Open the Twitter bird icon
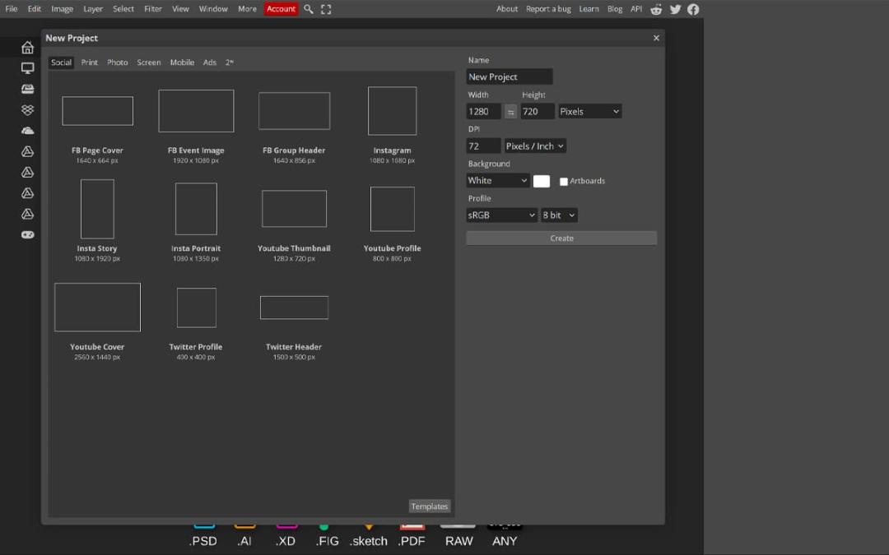The height and width of the screenshot is (555, 889). pyautogui.click(x=675, y=9)
